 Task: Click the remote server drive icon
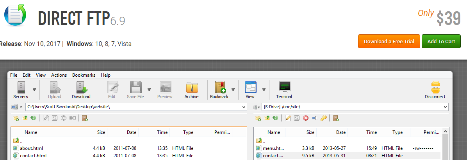pyautogui.click(x=255, y=107)
